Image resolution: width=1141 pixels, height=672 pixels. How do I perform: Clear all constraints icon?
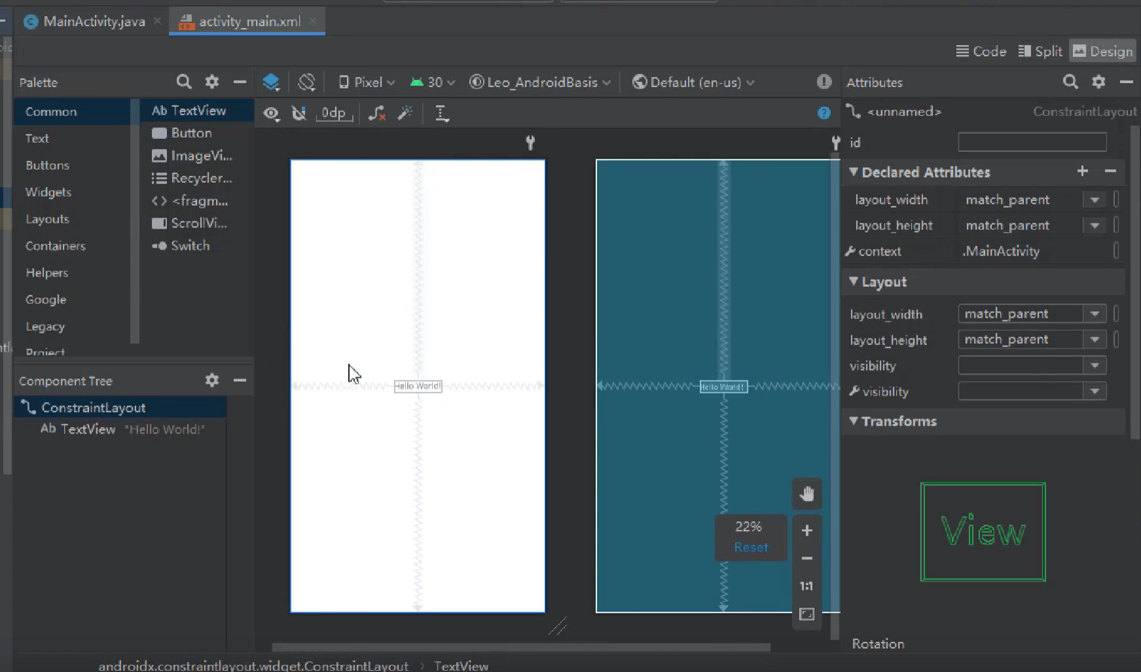coord(376,113)
